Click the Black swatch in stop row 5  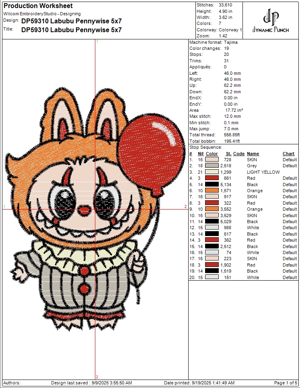(x=212, y=184)
